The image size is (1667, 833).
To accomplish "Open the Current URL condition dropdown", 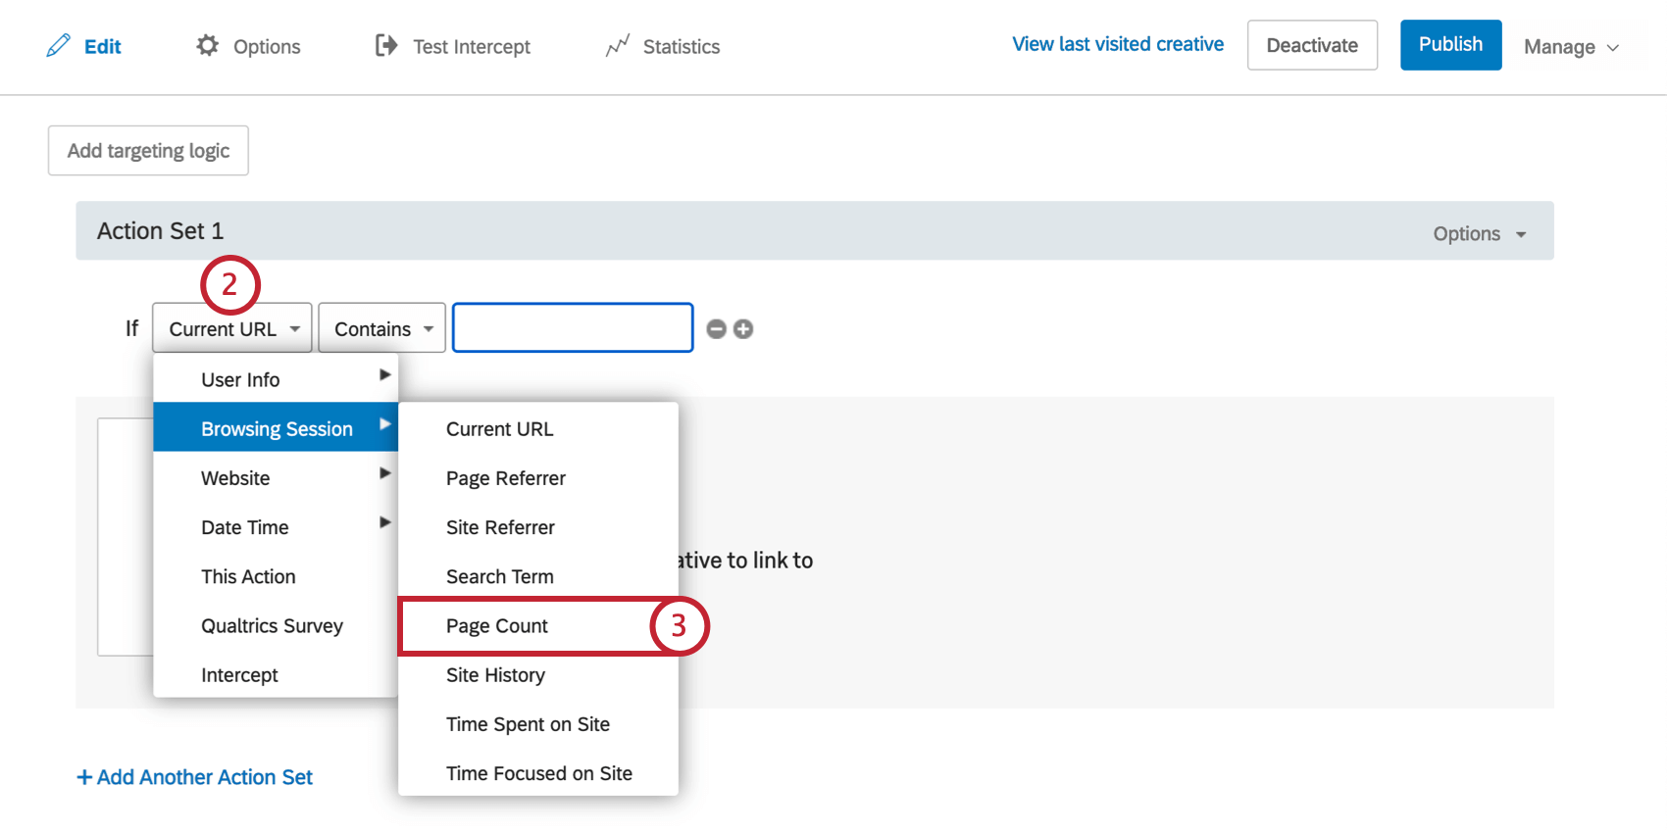I will (232, 328).
